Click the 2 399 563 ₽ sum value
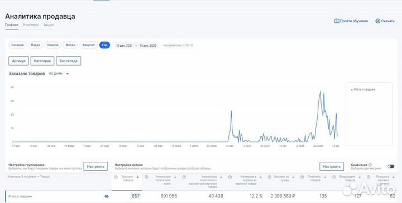Screen dimensions: 402x203 pyautogui.click(x=283, y=196)
